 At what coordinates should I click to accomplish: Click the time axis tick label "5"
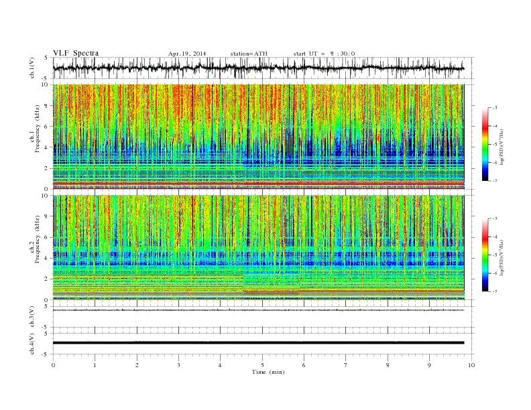point(262,365)
